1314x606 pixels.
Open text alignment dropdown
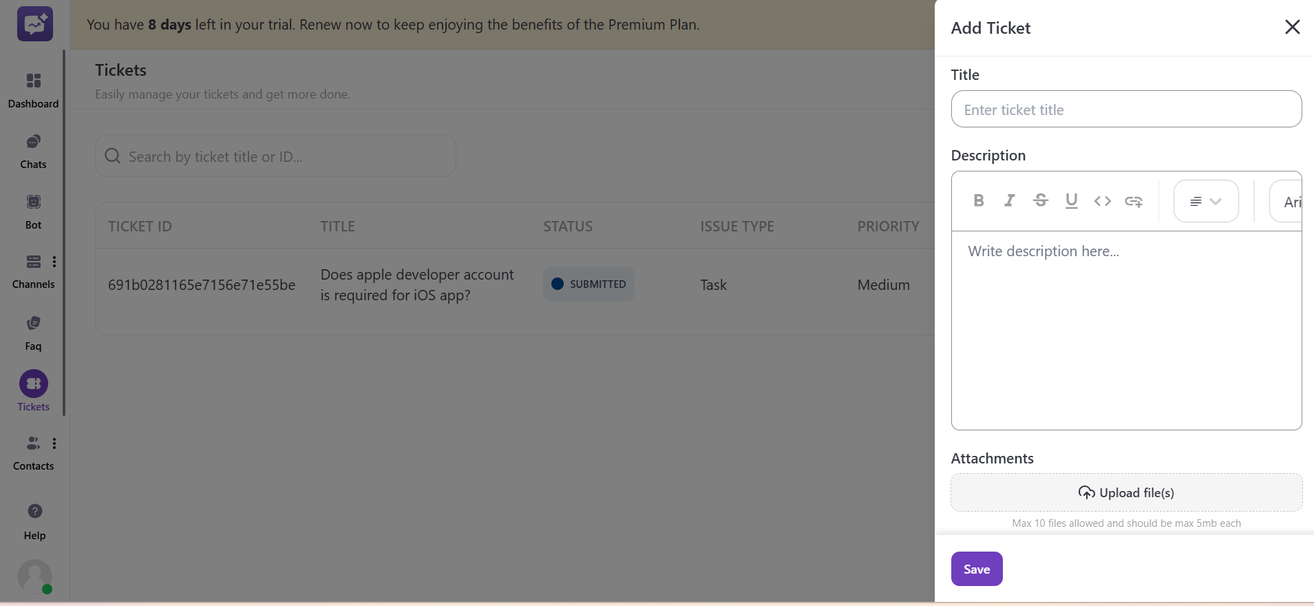(x=1206, y=201)
